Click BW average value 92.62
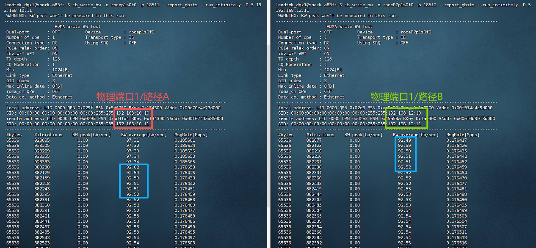Screen dimensions: 536x248 pyautogui.click(x=133, y=167)
